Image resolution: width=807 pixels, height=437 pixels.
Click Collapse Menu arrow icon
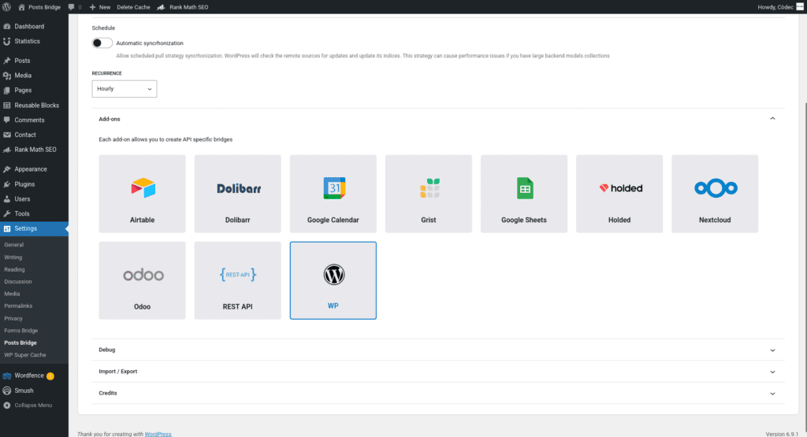pos(6,406)
